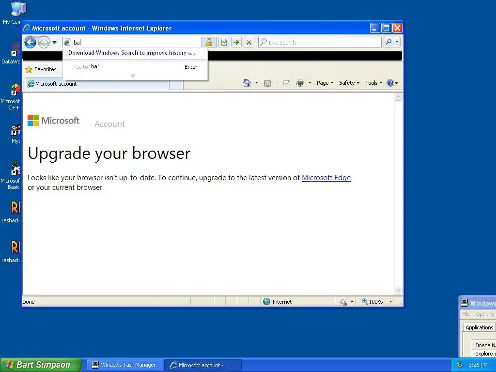Follow the Microsoft Edge link
The width and height of the screenshot is (496, 372).
[x=326, y=178]
